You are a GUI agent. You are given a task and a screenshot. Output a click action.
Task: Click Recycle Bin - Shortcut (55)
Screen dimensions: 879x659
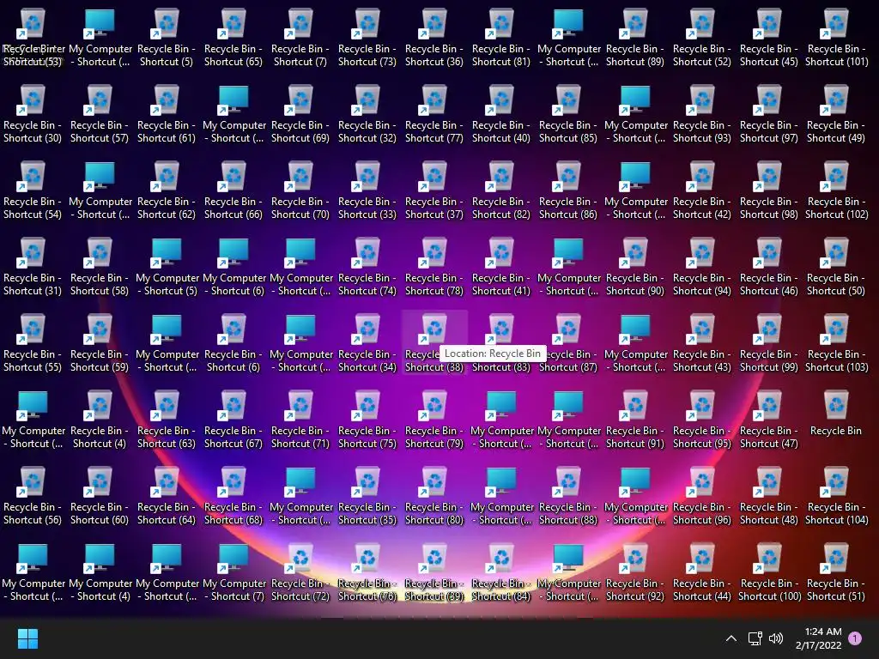33,343
